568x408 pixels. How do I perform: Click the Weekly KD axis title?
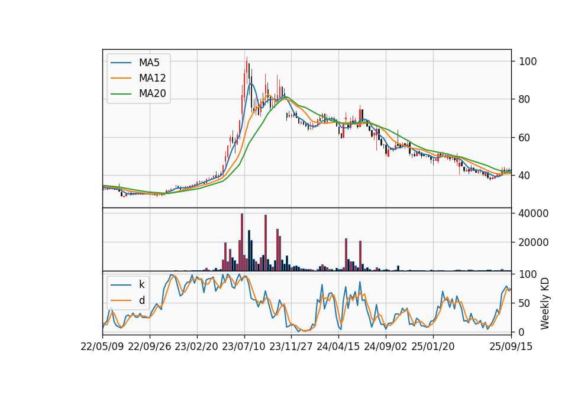pos(545,304)
